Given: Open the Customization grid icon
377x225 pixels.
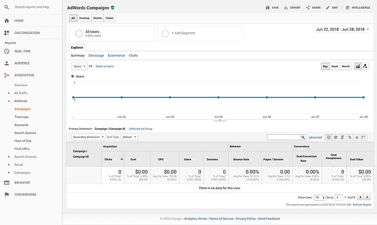Looking at the screenshot, I should [7, 33].
